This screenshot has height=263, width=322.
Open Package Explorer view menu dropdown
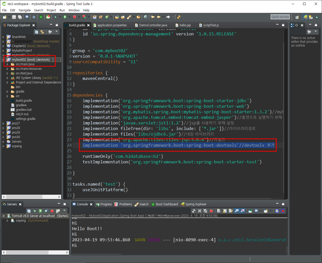click(x=57, y=32)
